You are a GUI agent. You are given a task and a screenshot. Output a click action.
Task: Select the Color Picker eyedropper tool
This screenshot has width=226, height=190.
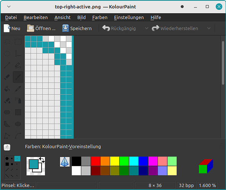click(x=18, y=89)
